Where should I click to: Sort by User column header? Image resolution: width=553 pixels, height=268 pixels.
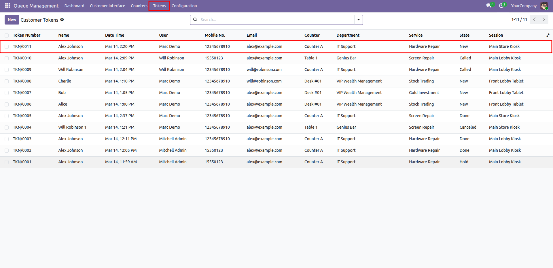coord(163,35)
